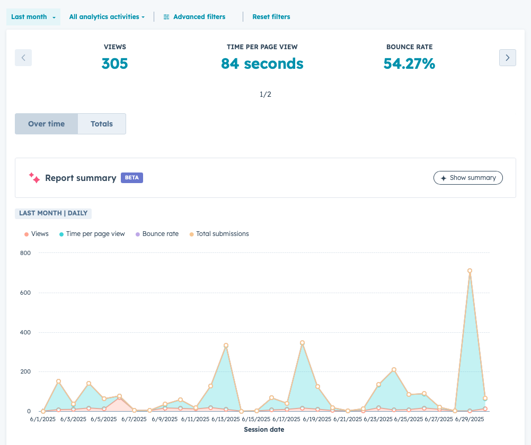
Task: Click the Bounce Rate 54.27% metric
Action: [409, 64]
